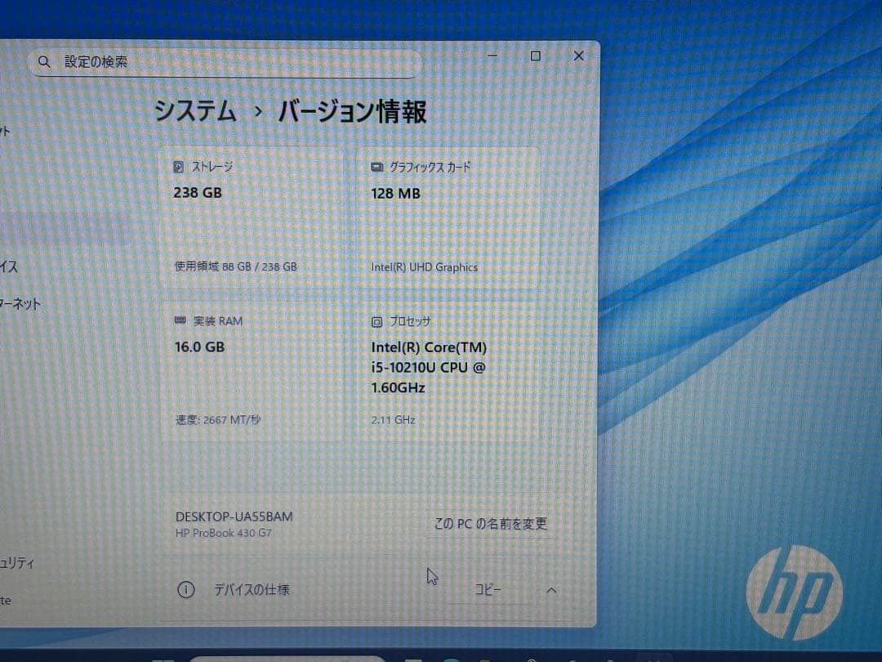
Task: Click the processor icon on the プロセッサ card
Action: (376, 321)
